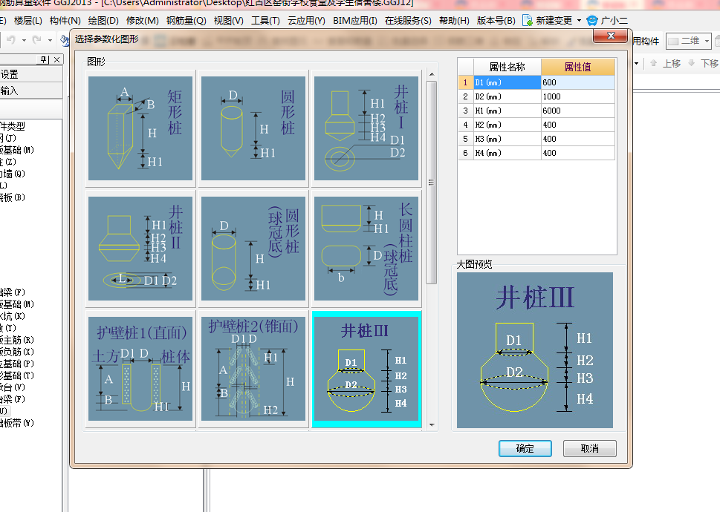The image size is (720, 512).
Task: Select the 护壁桩2(锥面) shape thumbnail
Action: [253, 369]
